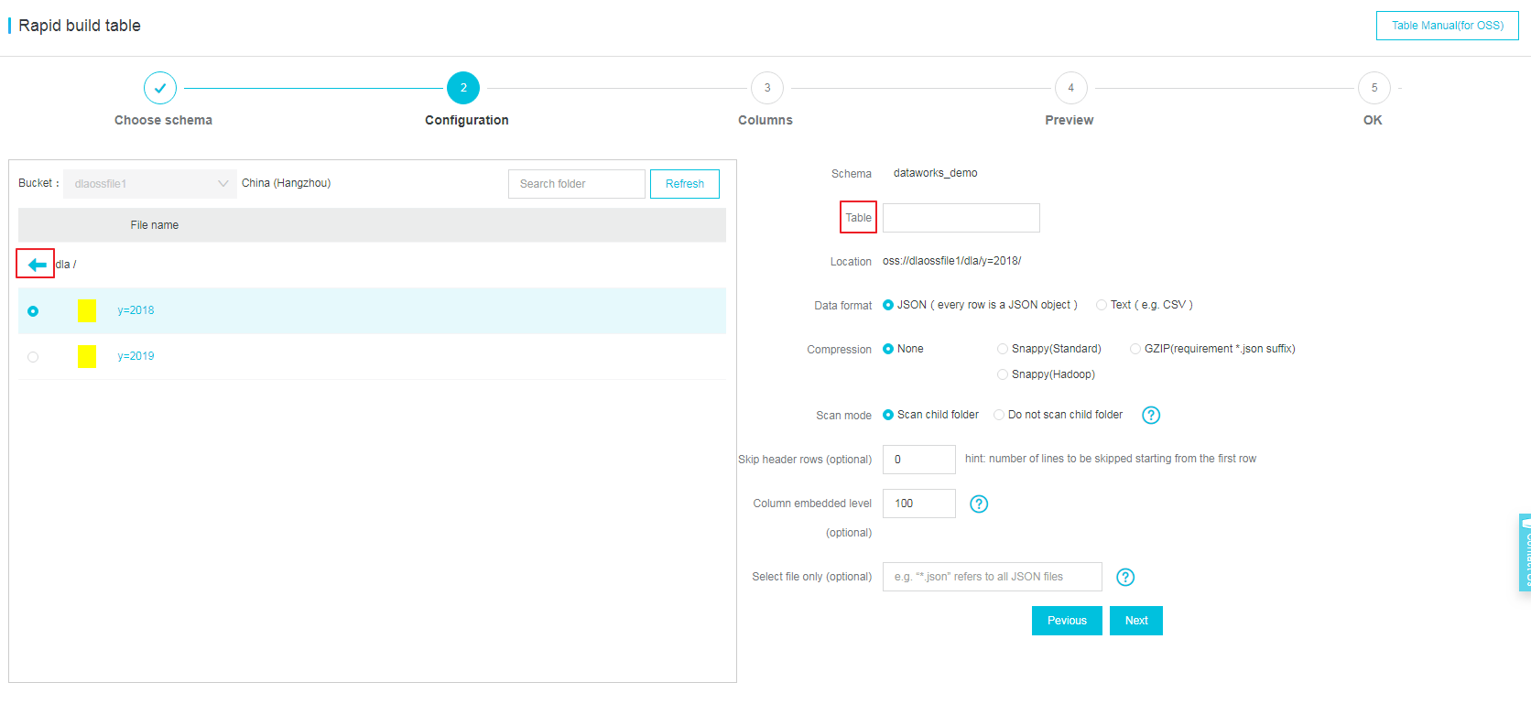
Task: Open the help icon beside Select file only
Action: [1125, 577]
